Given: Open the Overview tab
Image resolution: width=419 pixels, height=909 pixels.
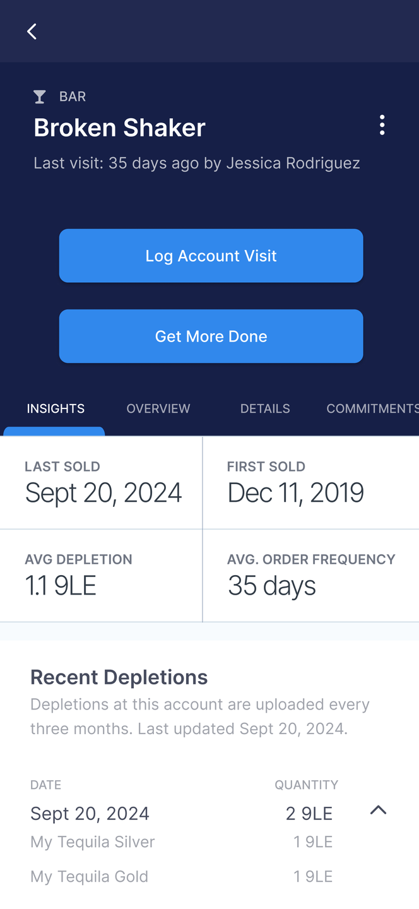Looking at the screenshot, I should tap(158, 408).
